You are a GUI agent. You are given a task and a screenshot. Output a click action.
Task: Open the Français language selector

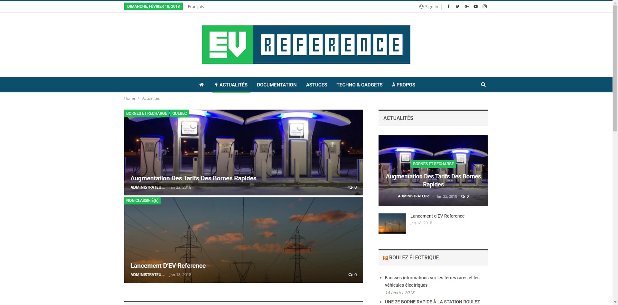[196, 6]
